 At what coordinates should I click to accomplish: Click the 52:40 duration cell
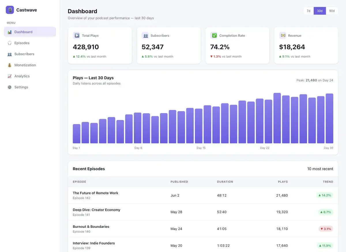222,212
